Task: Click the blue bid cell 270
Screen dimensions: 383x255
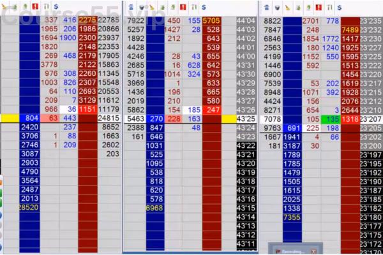Action: (155, 119)
